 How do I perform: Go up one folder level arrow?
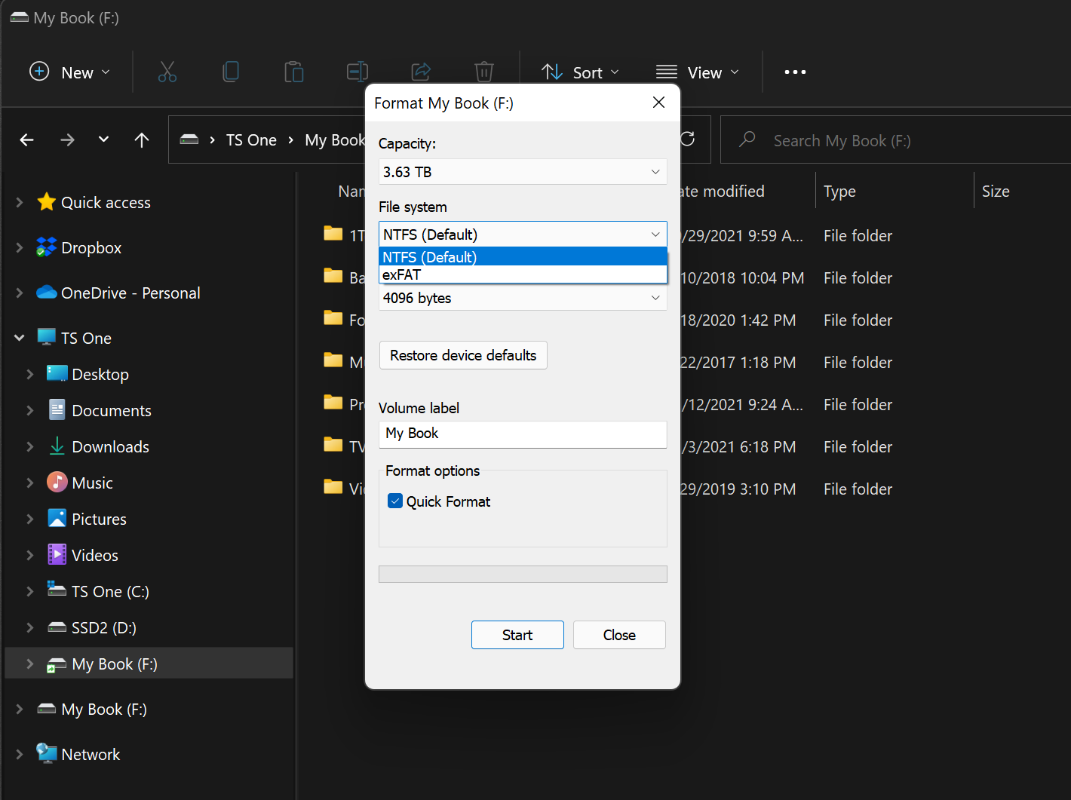pos(142,140)
